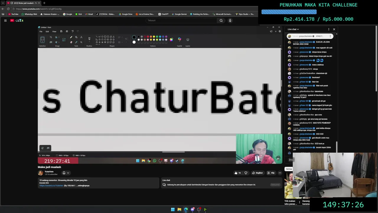Open YouTube hamburger guide menu
The width and height of the screenshot is (378, 213).
pos(5,20)
